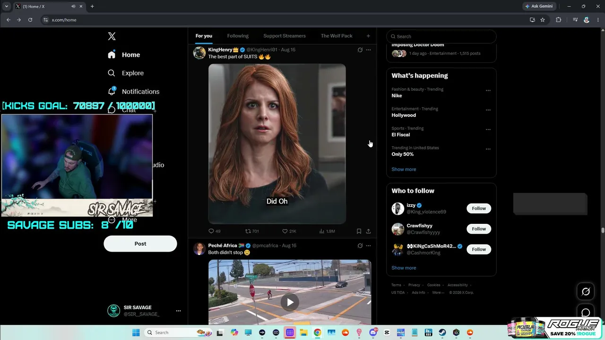This screenshot has height=340, width=605.
Task: Open the floating Grok button
Action: point(586,291)
